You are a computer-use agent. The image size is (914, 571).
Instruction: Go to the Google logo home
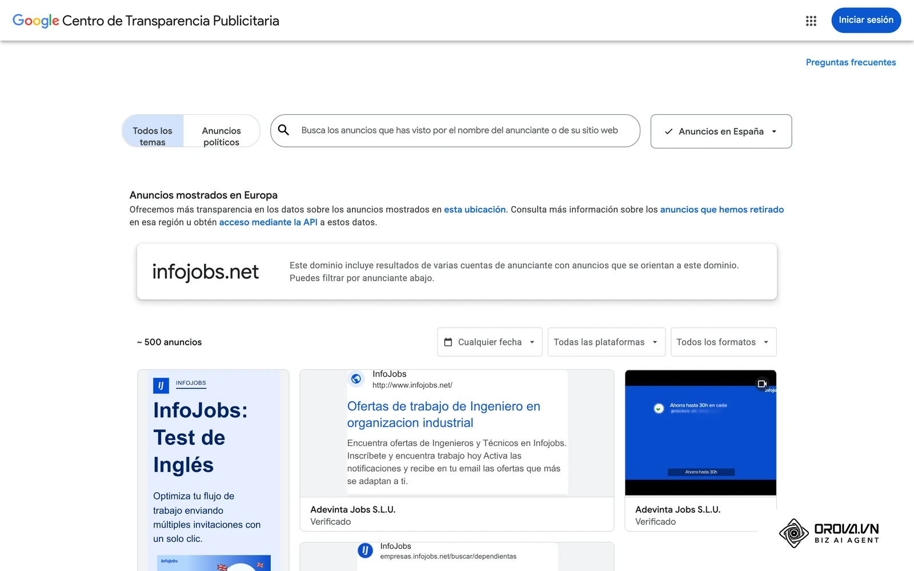pyautogui.click(x=36, y=21)
